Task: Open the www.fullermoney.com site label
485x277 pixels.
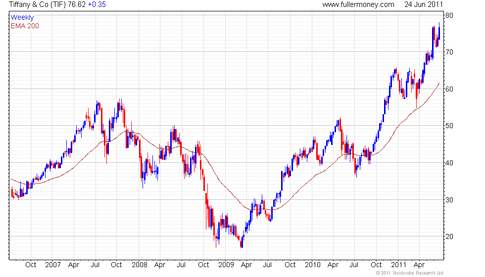Action: tap(358, 4)
